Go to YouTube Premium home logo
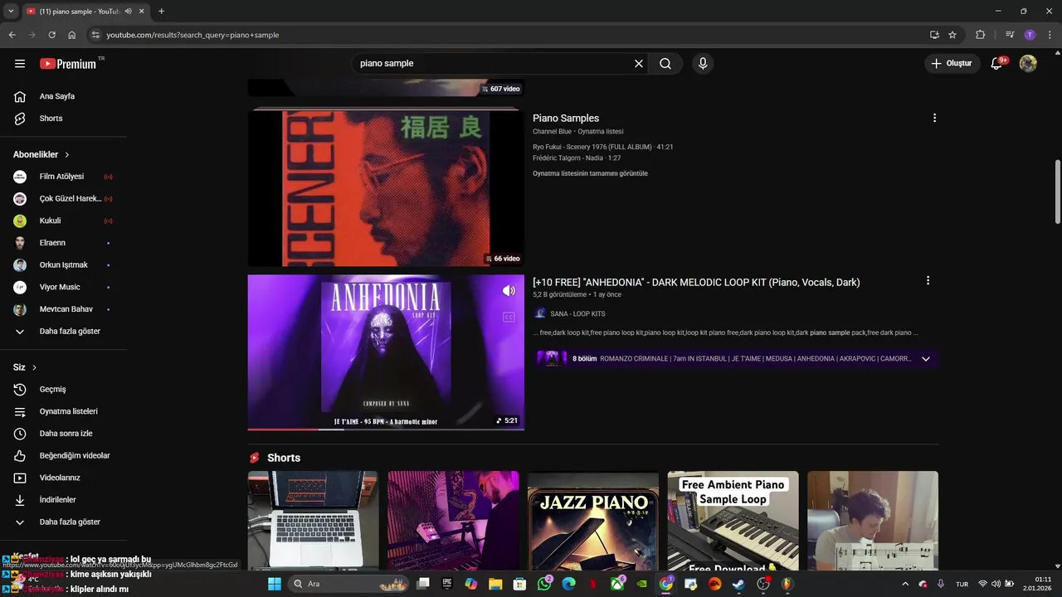The width and height of the screenshot is (1062, 597). click(68, 64)
